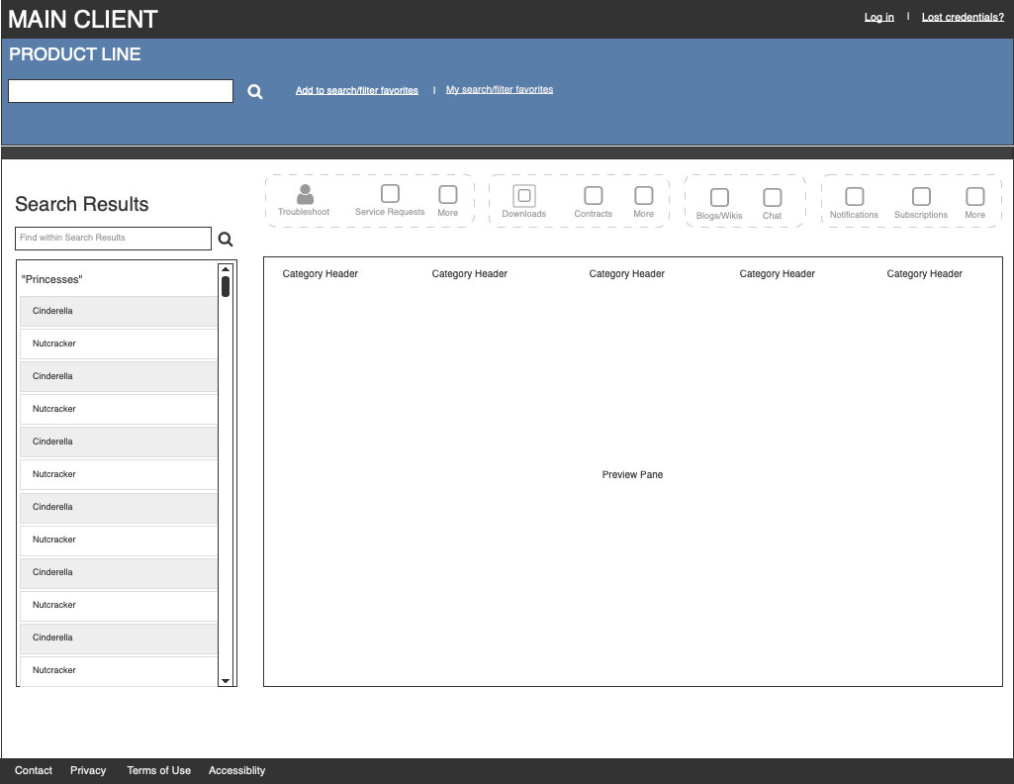Open the Troubleshoot person icon
Viewport: 1014px width, 784px height.
(x=305, y=195)
